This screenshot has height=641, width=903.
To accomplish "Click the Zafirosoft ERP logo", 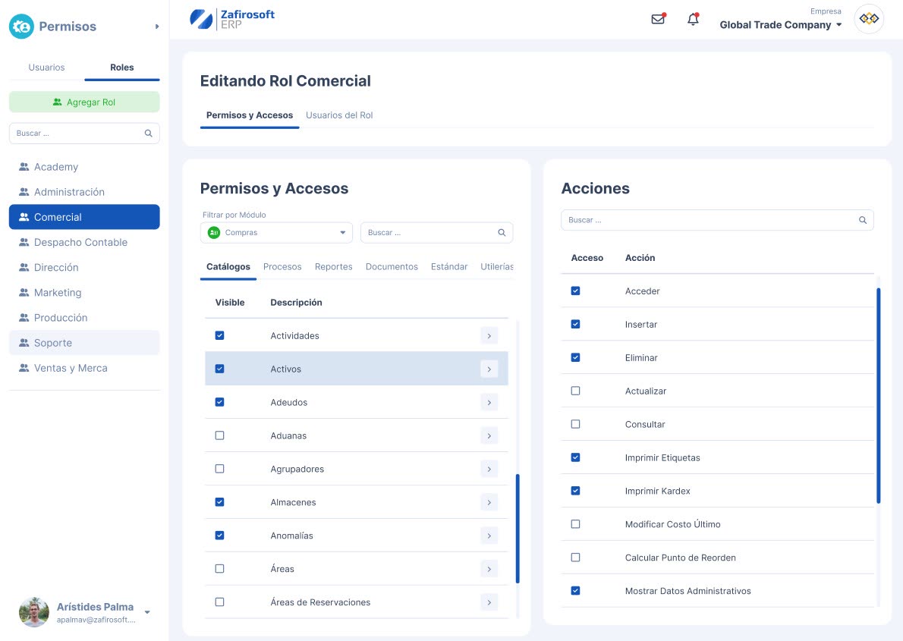I will coord(232,19).
